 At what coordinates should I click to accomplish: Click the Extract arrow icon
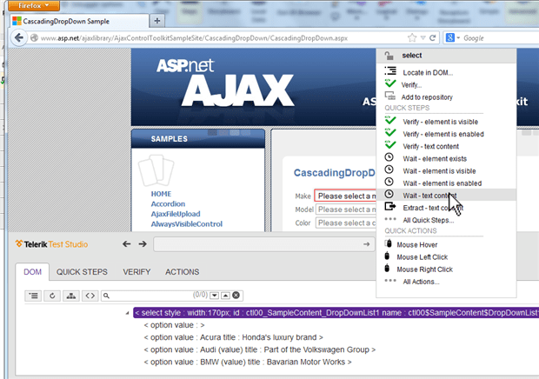point(390,207)
